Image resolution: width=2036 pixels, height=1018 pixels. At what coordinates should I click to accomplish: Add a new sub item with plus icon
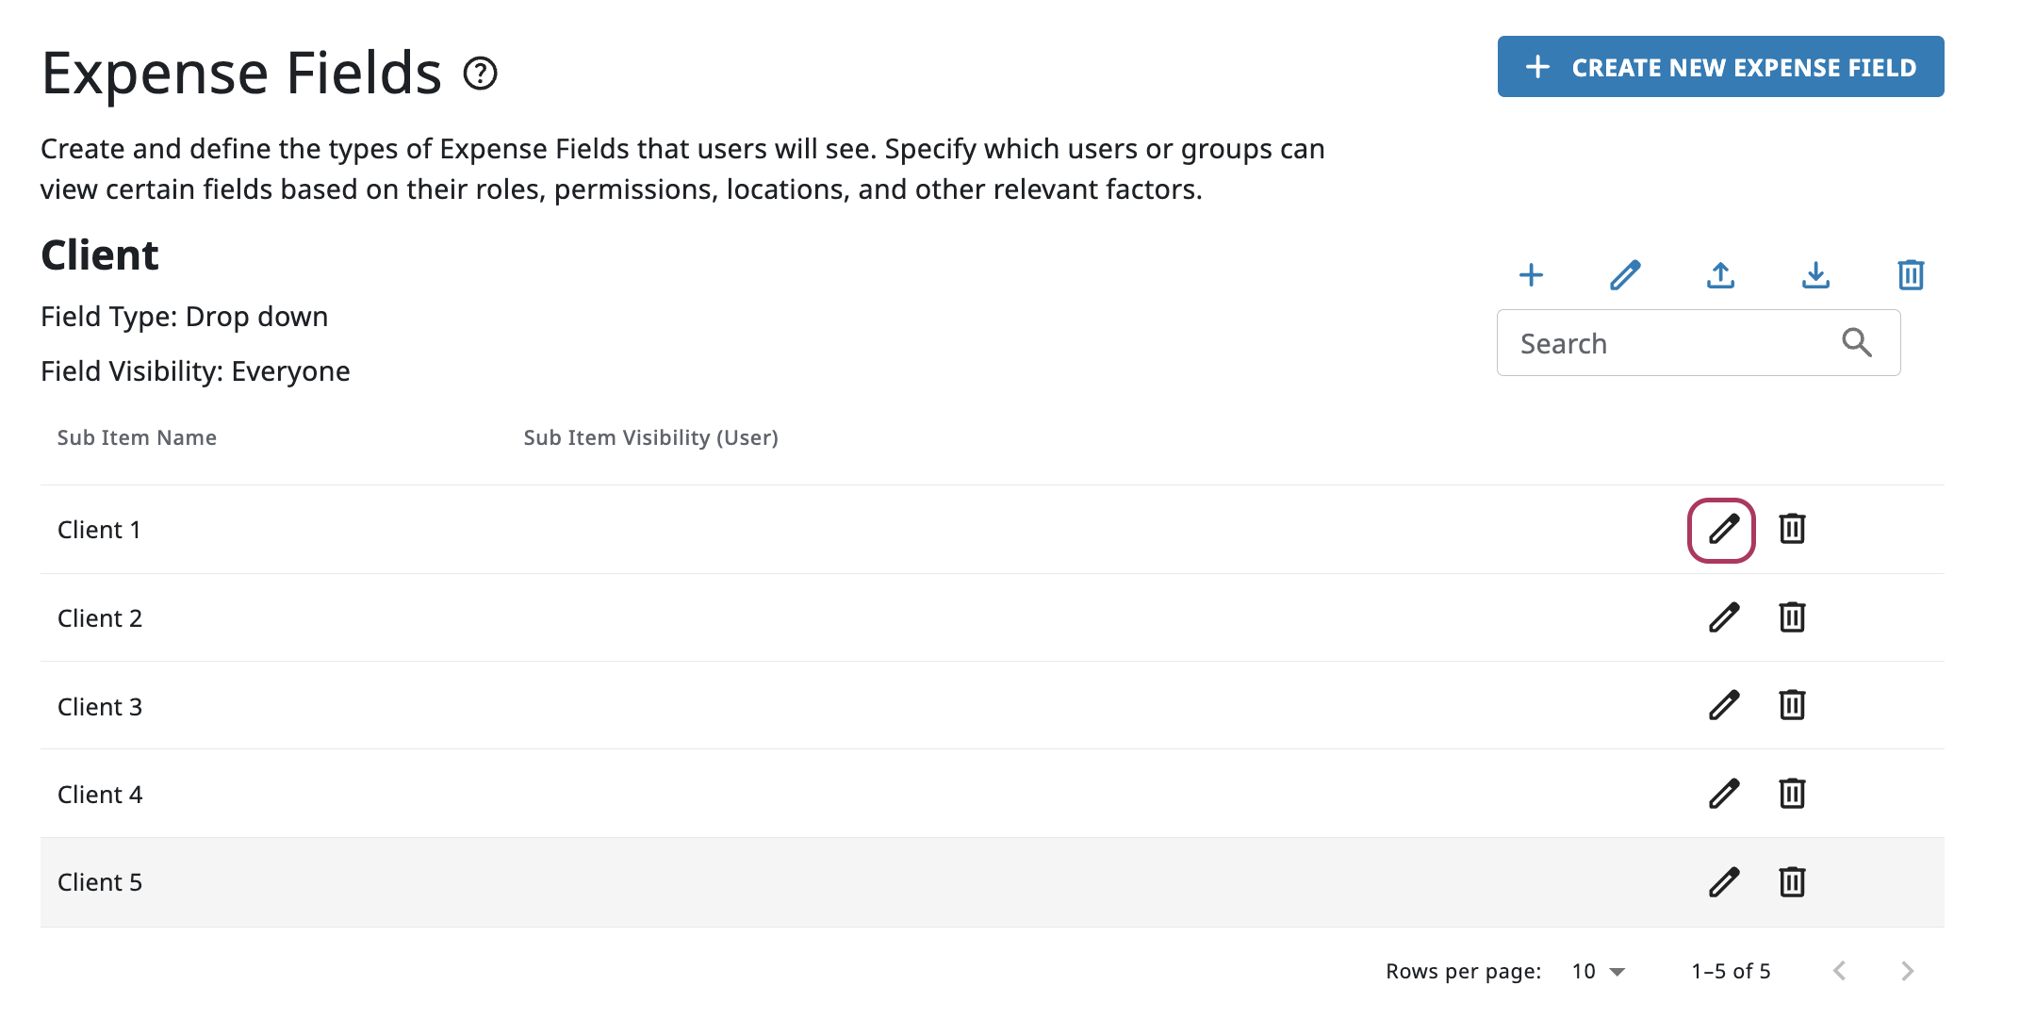1532,275
